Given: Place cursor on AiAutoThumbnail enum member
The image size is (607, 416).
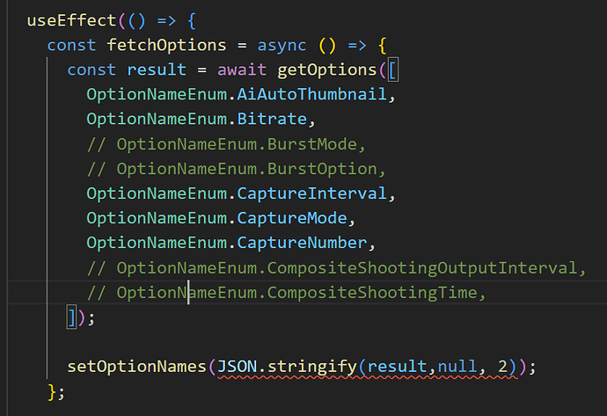Looking at the screenshot, I should (311, 95).
